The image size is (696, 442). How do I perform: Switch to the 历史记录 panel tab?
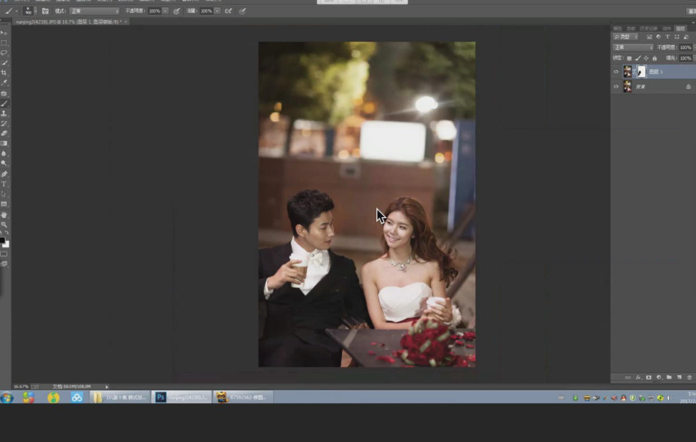pyautogui.click(x=648, y=28)
